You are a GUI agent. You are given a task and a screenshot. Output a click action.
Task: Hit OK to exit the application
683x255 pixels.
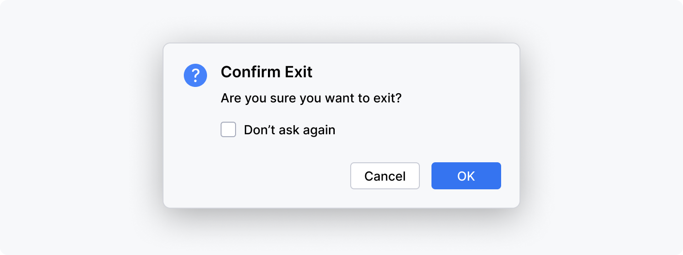pos(466,176)
